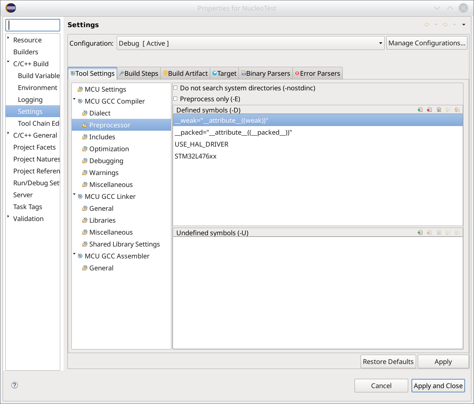Screen dimensions: 474x404
Task: Enable Do not search system directories option
Action: click(176, 88)
